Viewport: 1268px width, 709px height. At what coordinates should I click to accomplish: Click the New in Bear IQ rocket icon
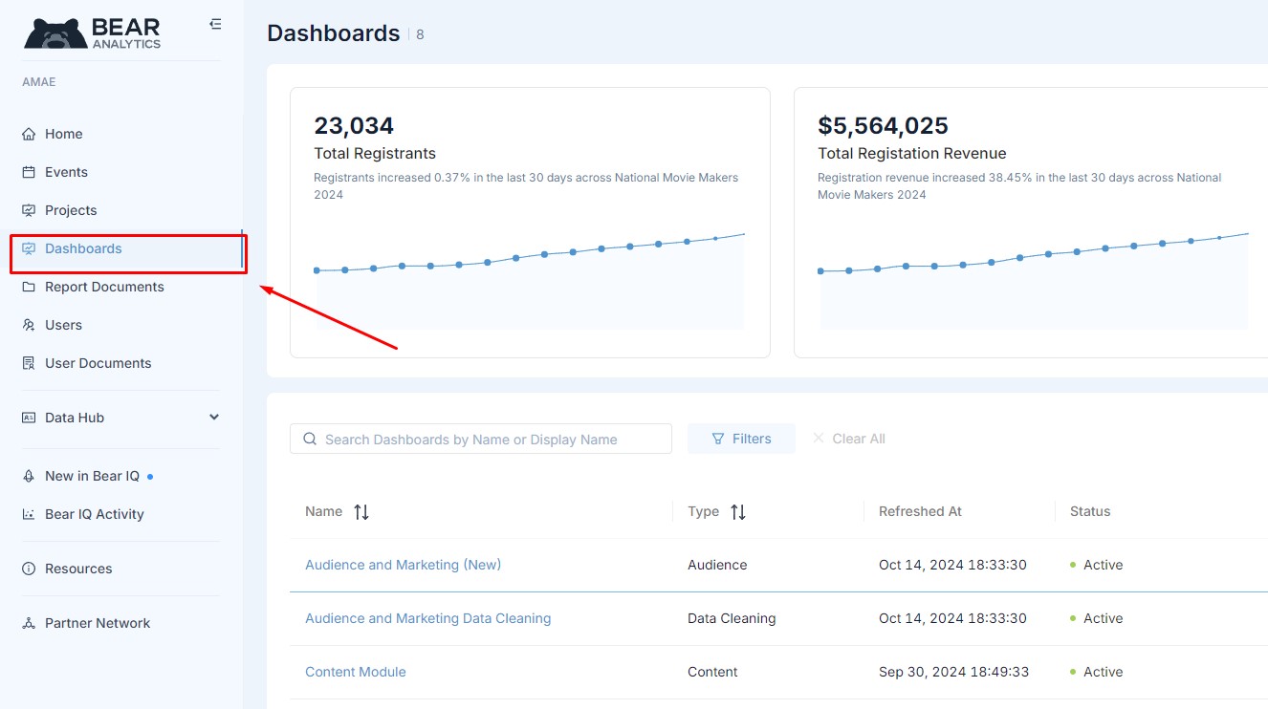pos(29,476)
